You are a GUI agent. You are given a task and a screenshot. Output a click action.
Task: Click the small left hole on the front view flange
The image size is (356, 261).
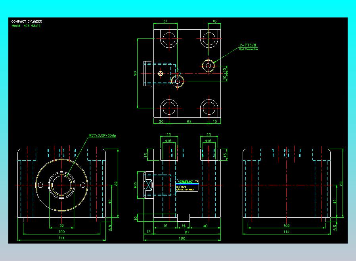[x=40, y=185]
